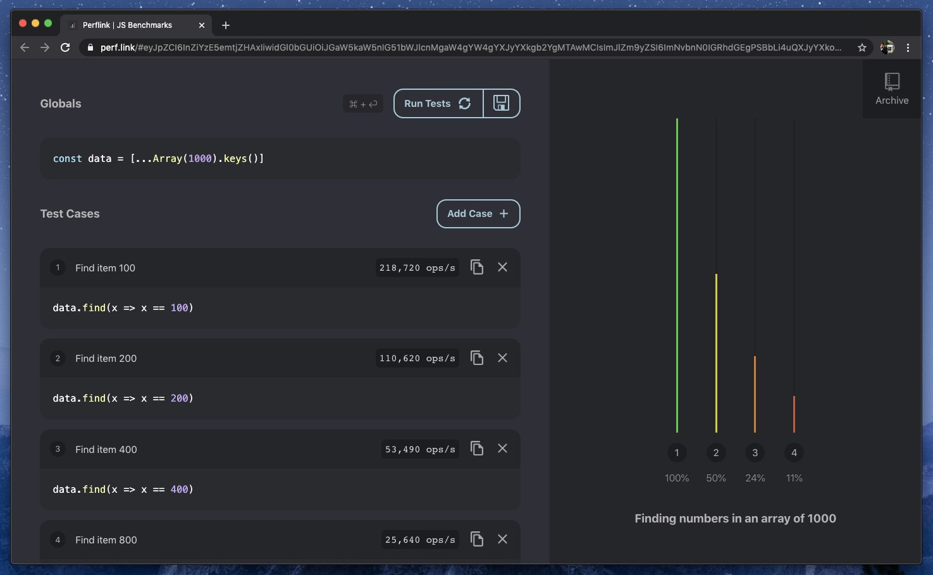
Task: Click the red bar for case 4
Action: pyautogui.click(x=794, y=414)
